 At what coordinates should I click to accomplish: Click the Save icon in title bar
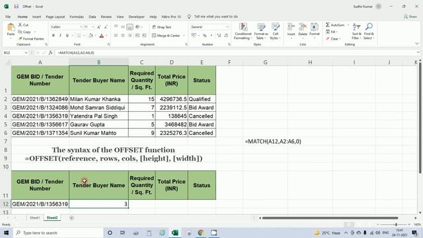click(17, 6)
